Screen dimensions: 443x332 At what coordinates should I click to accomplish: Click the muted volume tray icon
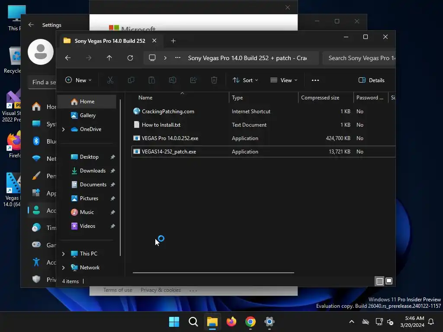click(x=391, y=322)
